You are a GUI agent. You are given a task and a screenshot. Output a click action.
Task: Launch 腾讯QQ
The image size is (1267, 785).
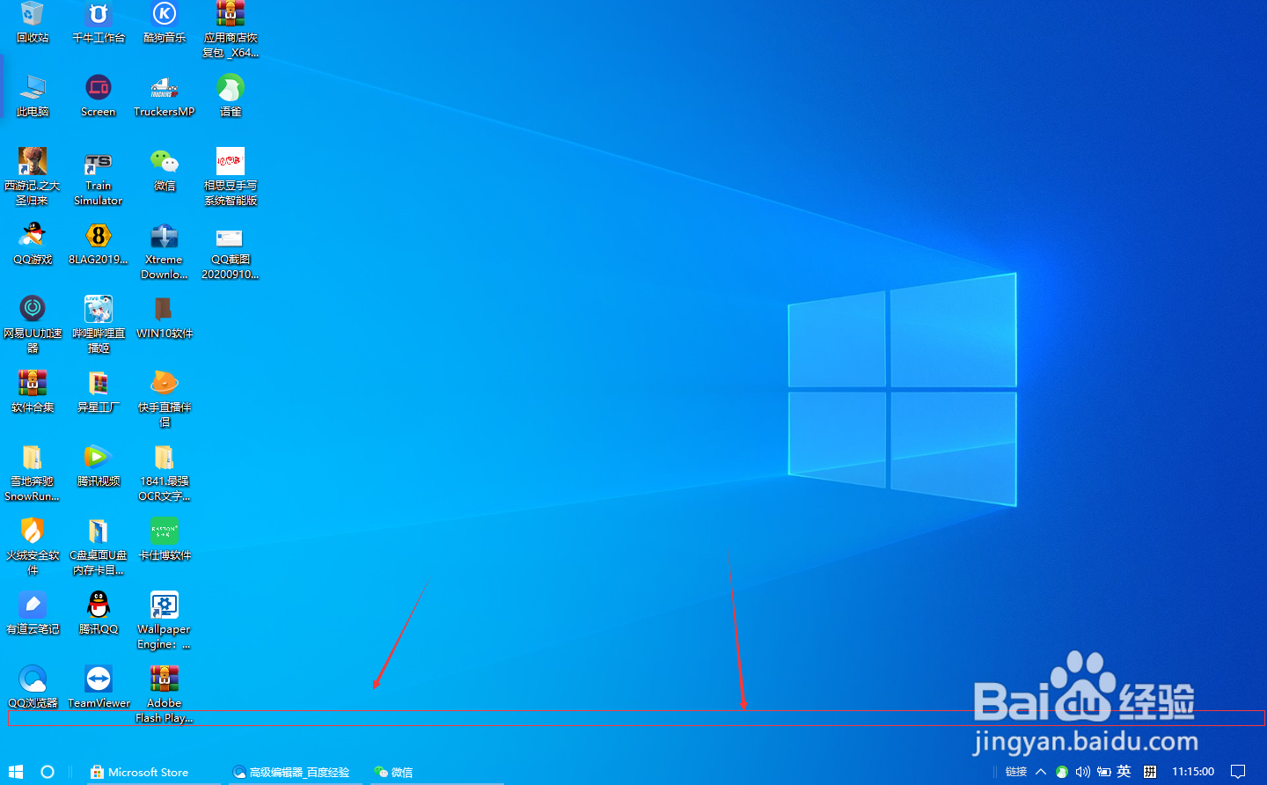[x=98, y=606]
